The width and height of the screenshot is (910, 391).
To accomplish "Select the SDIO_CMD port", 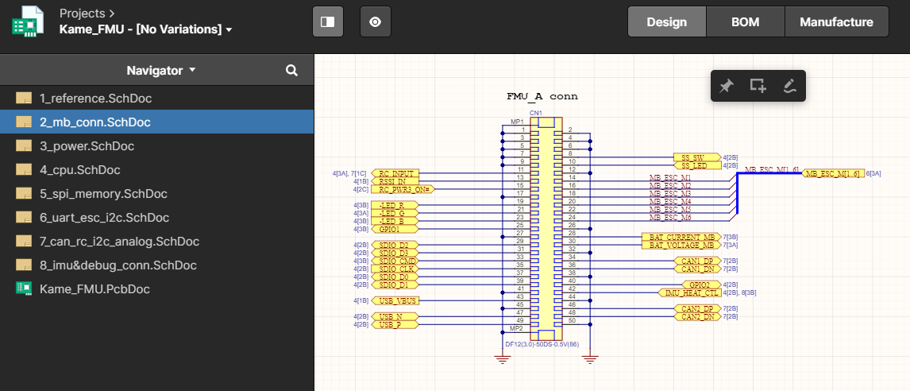I will point(394,261).
